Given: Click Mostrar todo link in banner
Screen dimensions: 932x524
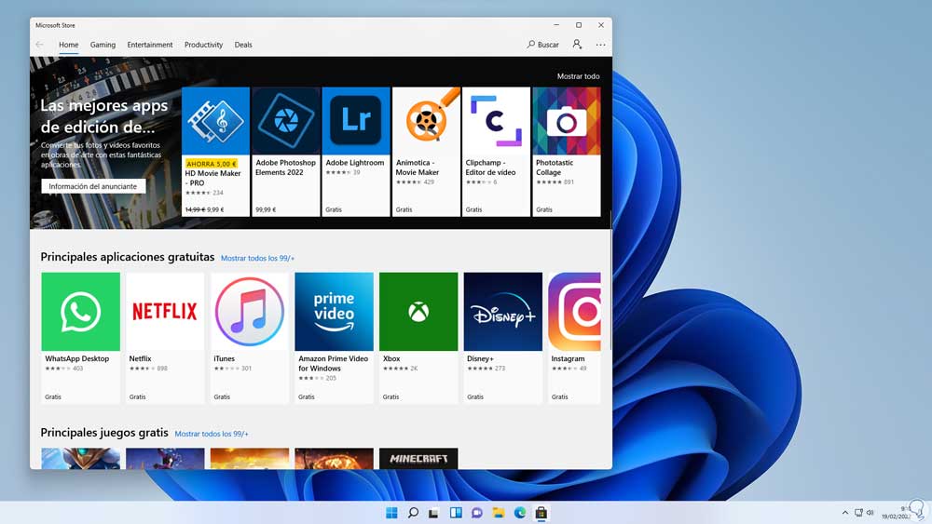Looking at the screenshot, I should pyautogui.click(x=578, y=76).
